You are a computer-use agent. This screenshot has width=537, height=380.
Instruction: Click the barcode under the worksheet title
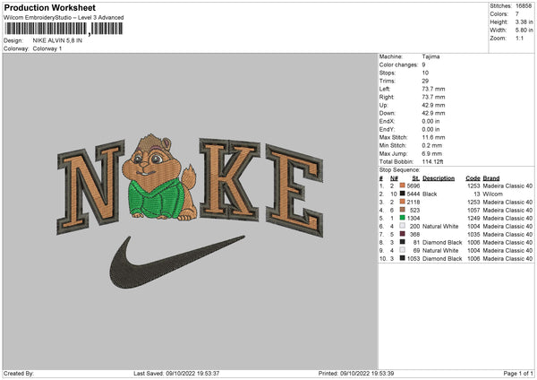click(x=64, y=29)
